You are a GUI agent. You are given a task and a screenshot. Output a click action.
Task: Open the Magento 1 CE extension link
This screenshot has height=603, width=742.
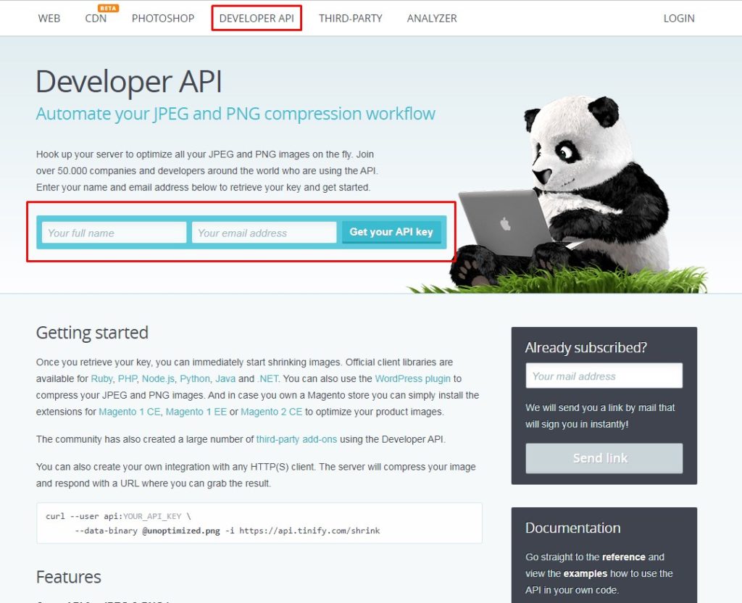point(129,412)
